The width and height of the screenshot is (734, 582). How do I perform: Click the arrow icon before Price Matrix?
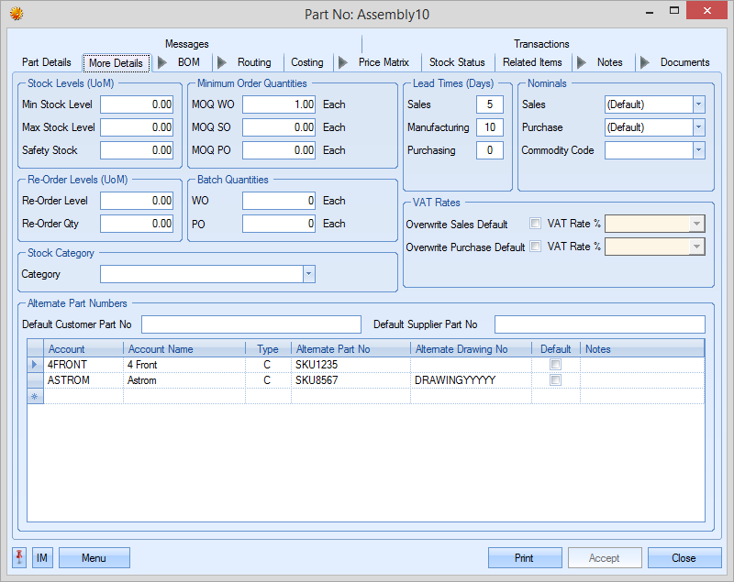343,62
